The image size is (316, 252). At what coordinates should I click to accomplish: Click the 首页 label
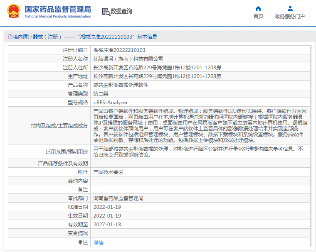pos(258,17)
